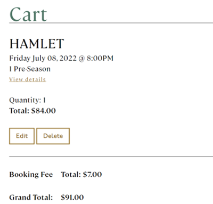Select the 1 Pre-Season ticket line
The height and width of the screenshot is (204, 213).
(30, 69)
